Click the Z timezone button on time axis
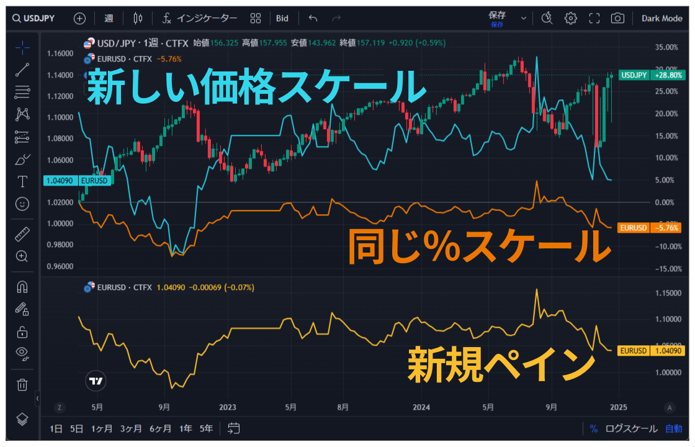The image size is (695, 447). 60,407
